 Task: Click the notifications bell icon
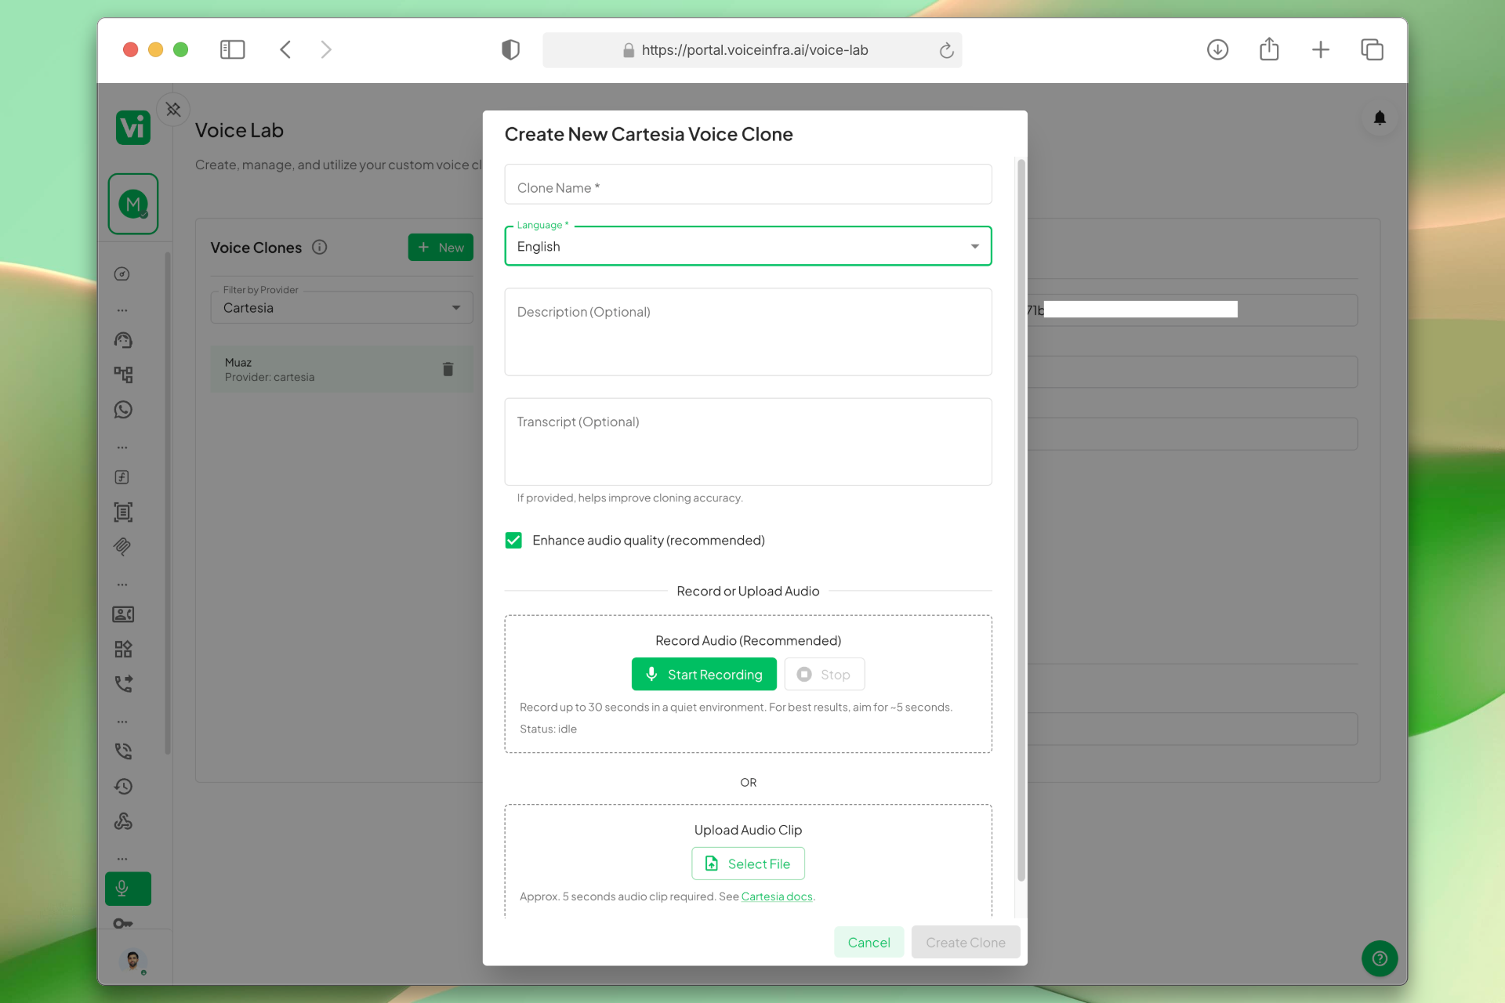click(1380, 118)
